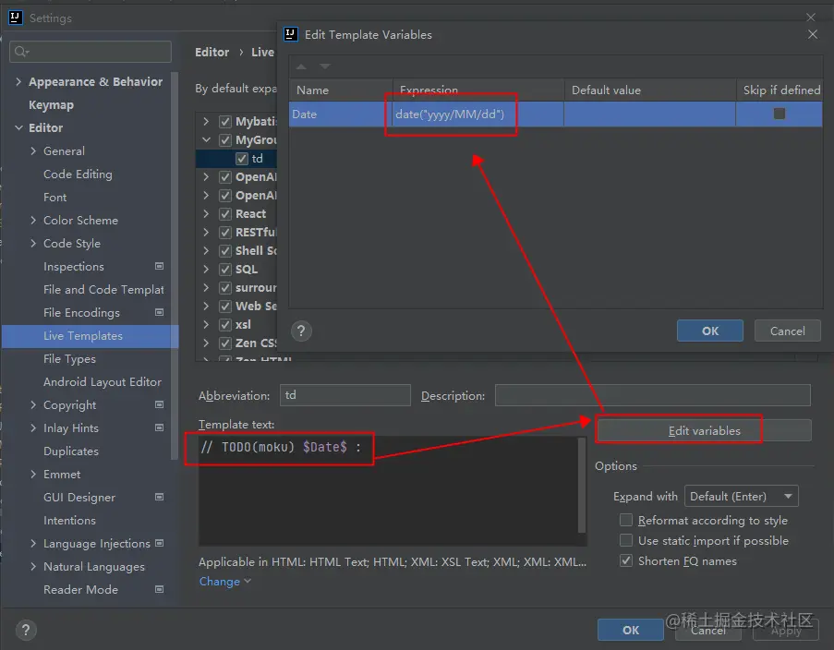Click the search magnifier icon in settings search
The width and height of the screenshot is (834, 650).
pos(20,52)
